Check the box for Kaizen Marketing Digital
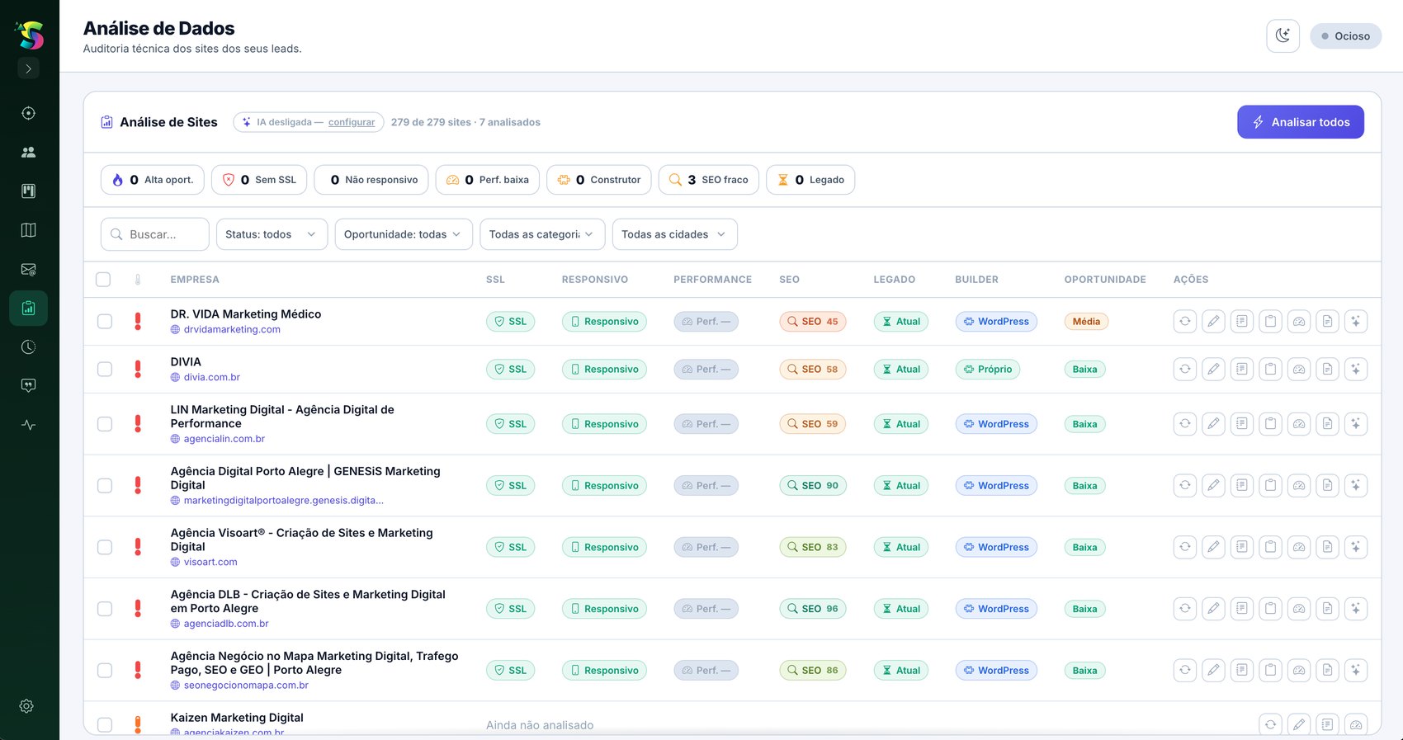Viewport: 1403px width, 740px height. point(105,724)
